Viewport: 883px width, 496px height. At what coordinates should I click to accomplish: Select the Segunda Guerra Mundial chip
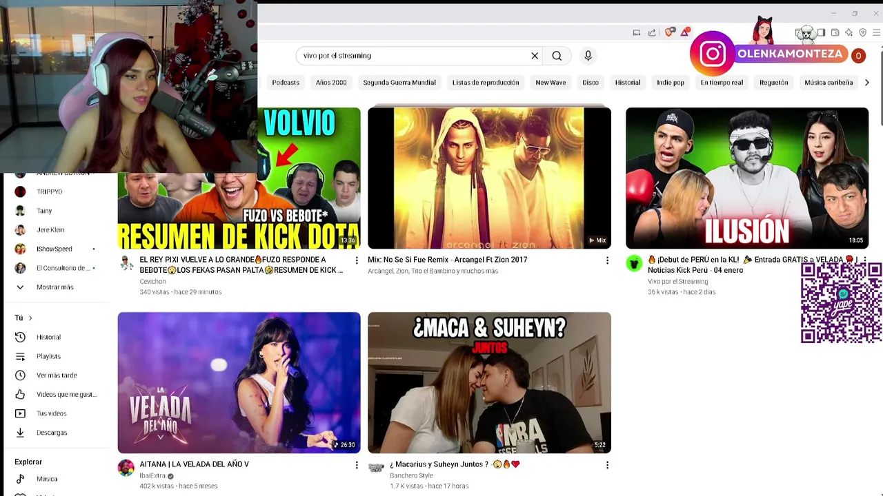tap(399, 83)
